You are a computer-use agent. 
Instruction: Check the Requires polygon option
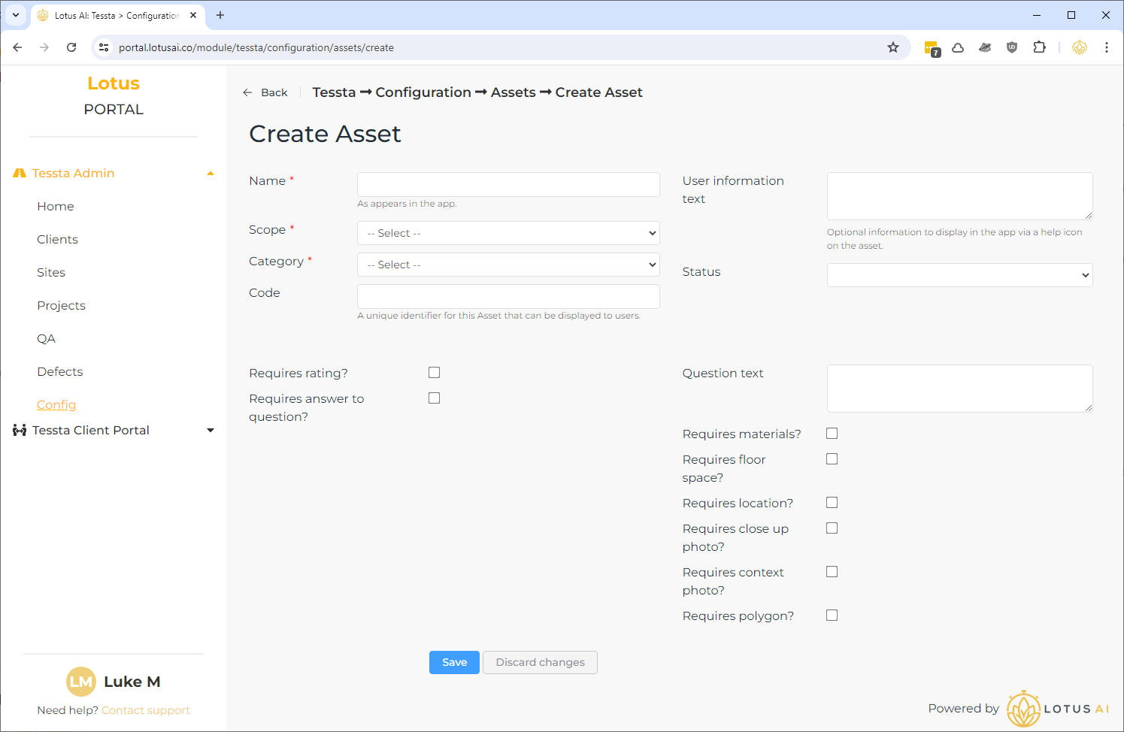tap(832, 616)
